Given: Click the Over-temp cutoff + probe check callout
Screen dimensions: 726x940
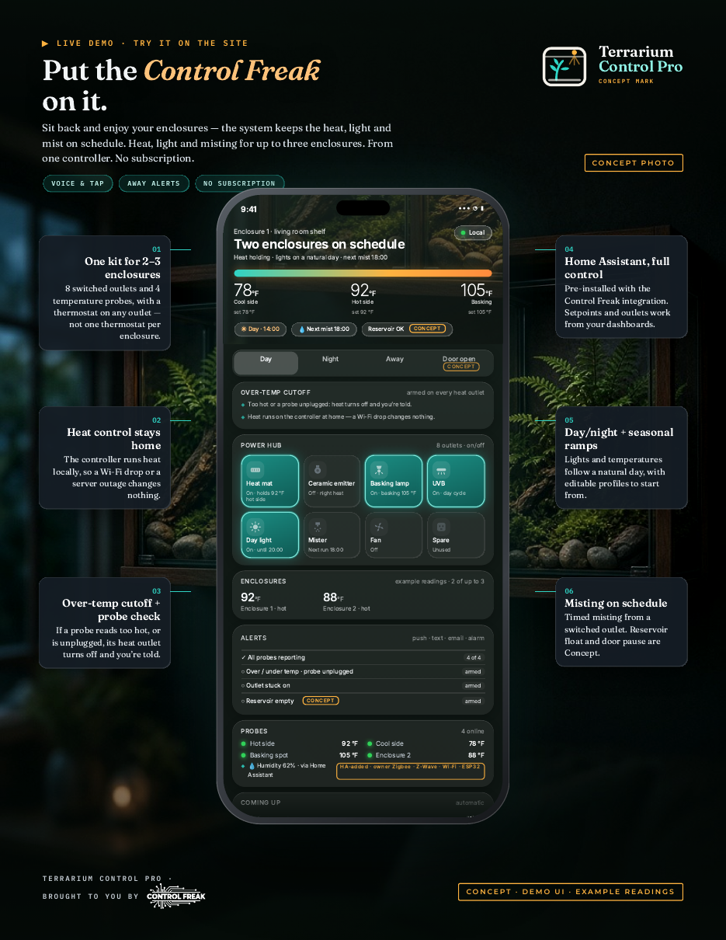Looking at the screenshot, I should click(105, 622).
